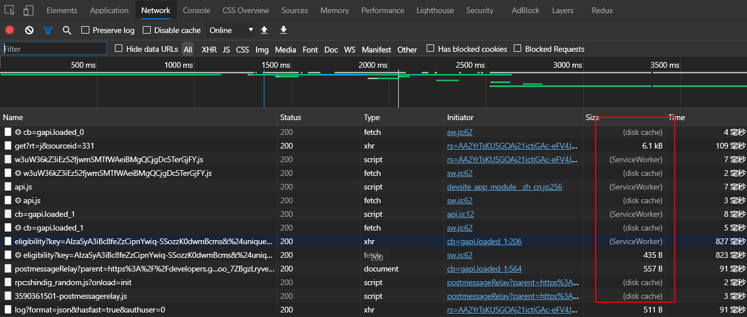Viewport: 747px width, 317px height.
Task: Open the Security tab
Action: click(480, 10)
